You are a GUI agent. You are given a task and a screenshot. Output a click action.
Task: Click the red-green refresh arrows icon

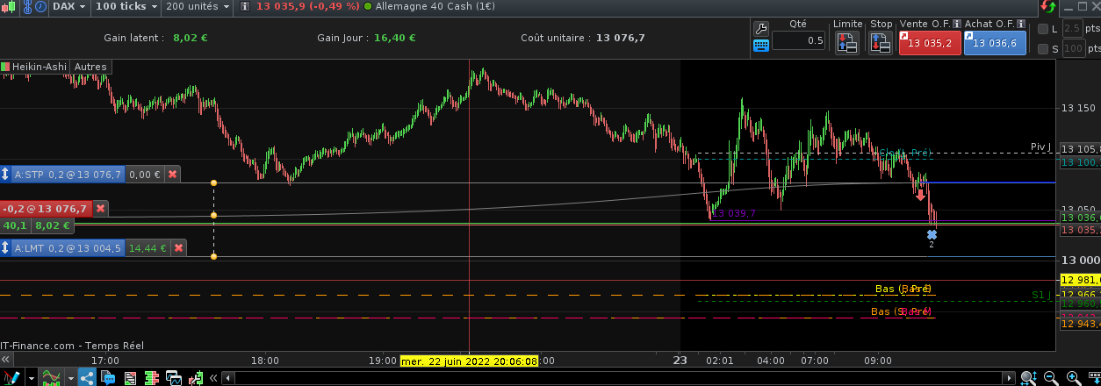tap(1047, 7)
